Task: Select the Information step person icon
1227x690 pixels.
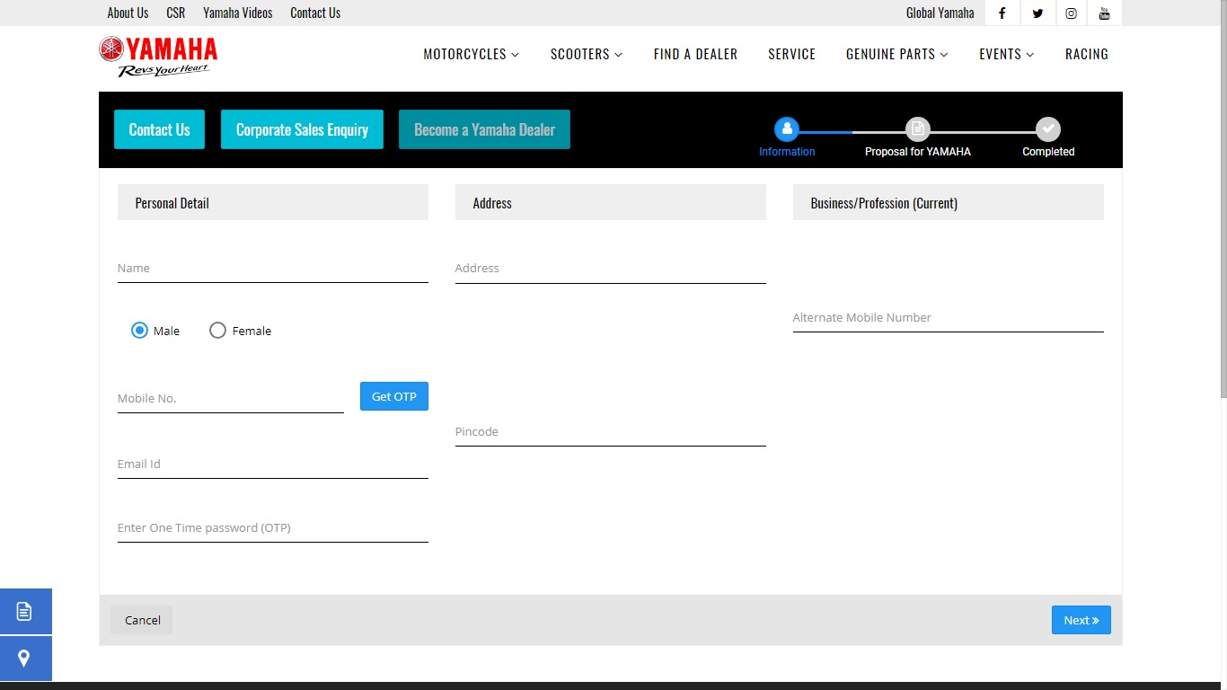Action: click(787, 129)
